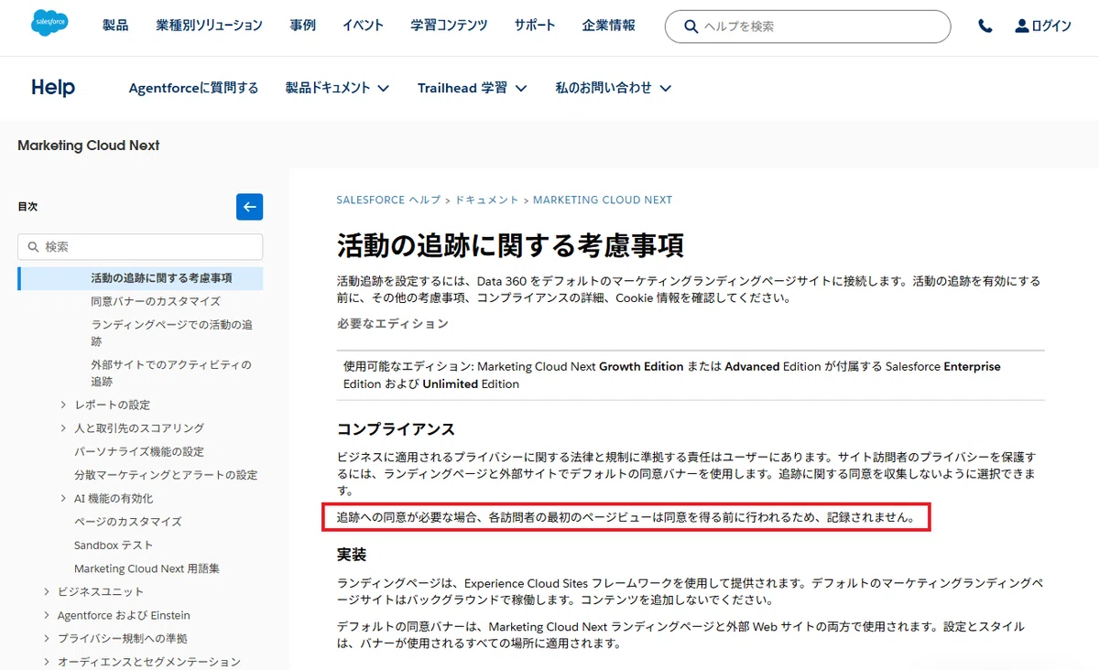The image size is (1099, 670).
Task: Focus the sidebar 検索 field
Action: pos(140,247)
